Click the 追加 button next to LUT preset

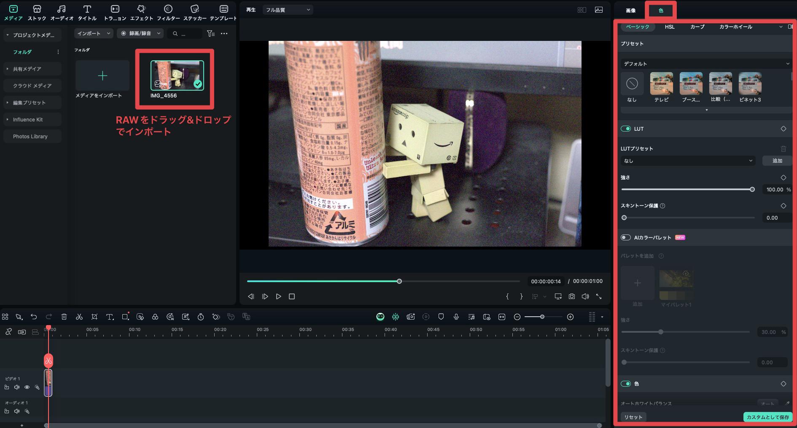coord(777,161)
